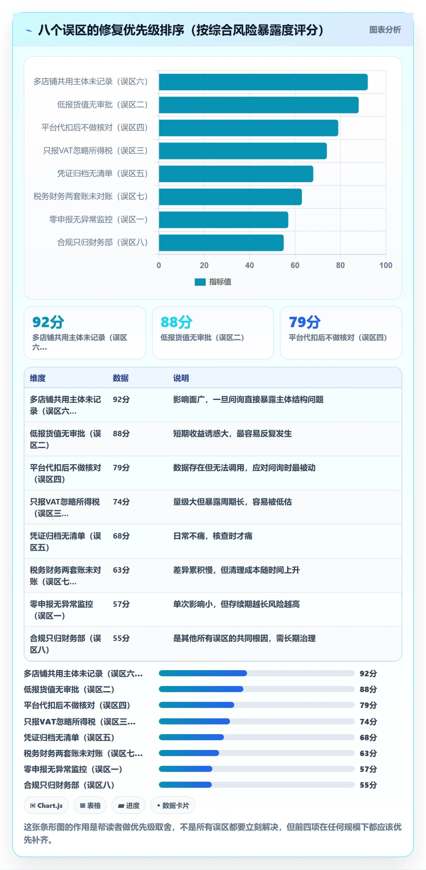Select the Chart.js tag
426x870 pixels.
[x=46, y=805]
